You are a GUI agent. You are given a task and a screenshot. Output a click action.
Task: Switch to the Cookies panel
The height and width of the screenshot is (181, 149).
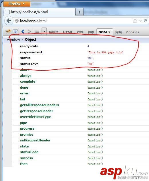pos(132,32)
